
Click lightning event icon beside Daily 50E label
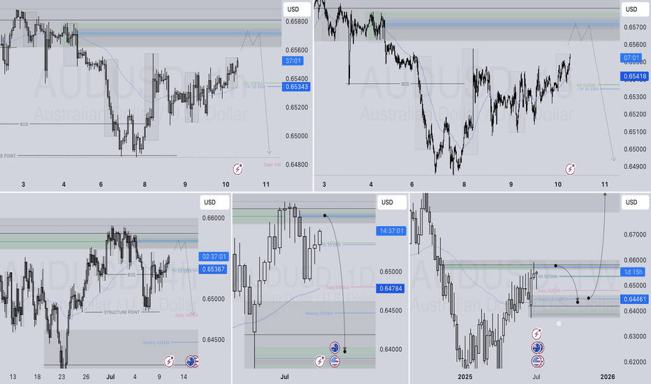(x=237, y=169)
